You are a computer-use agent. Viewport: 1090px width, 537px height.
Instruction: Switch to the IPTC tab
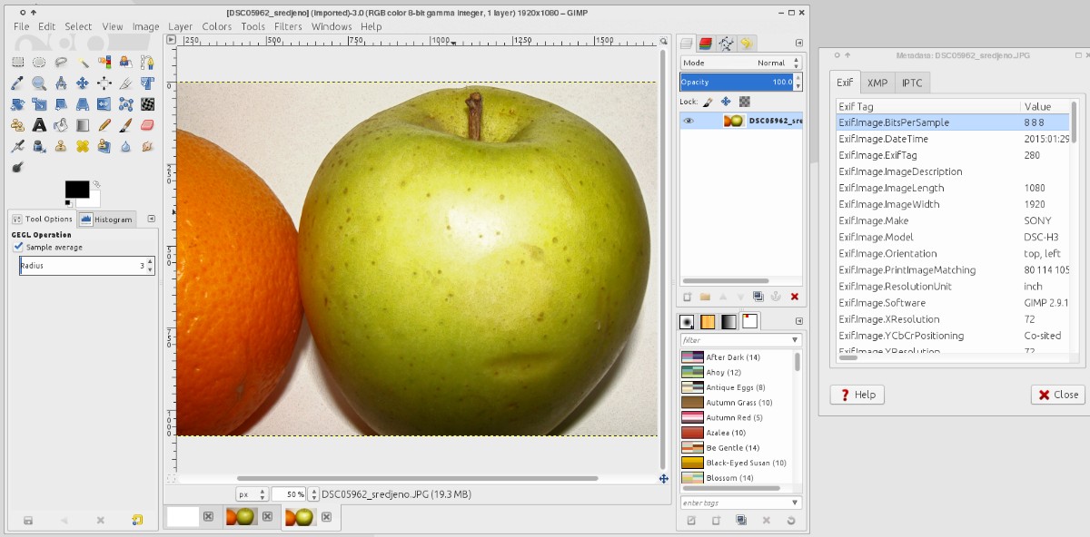pos(912,83)
